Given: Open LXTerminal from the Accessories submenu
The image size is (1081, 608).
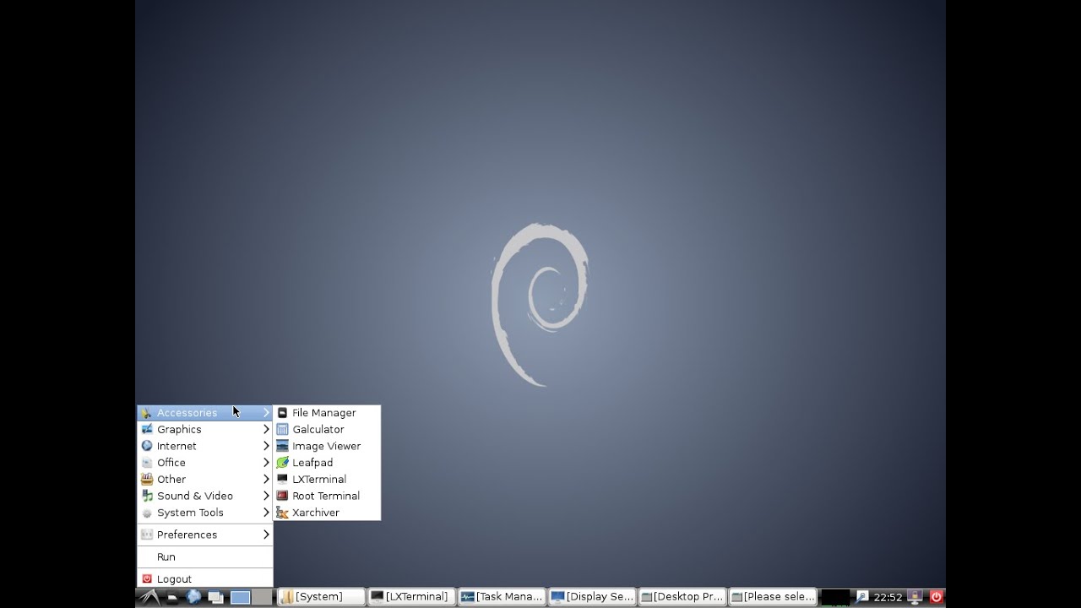Looking at the screenshot, I should point(326,479).
